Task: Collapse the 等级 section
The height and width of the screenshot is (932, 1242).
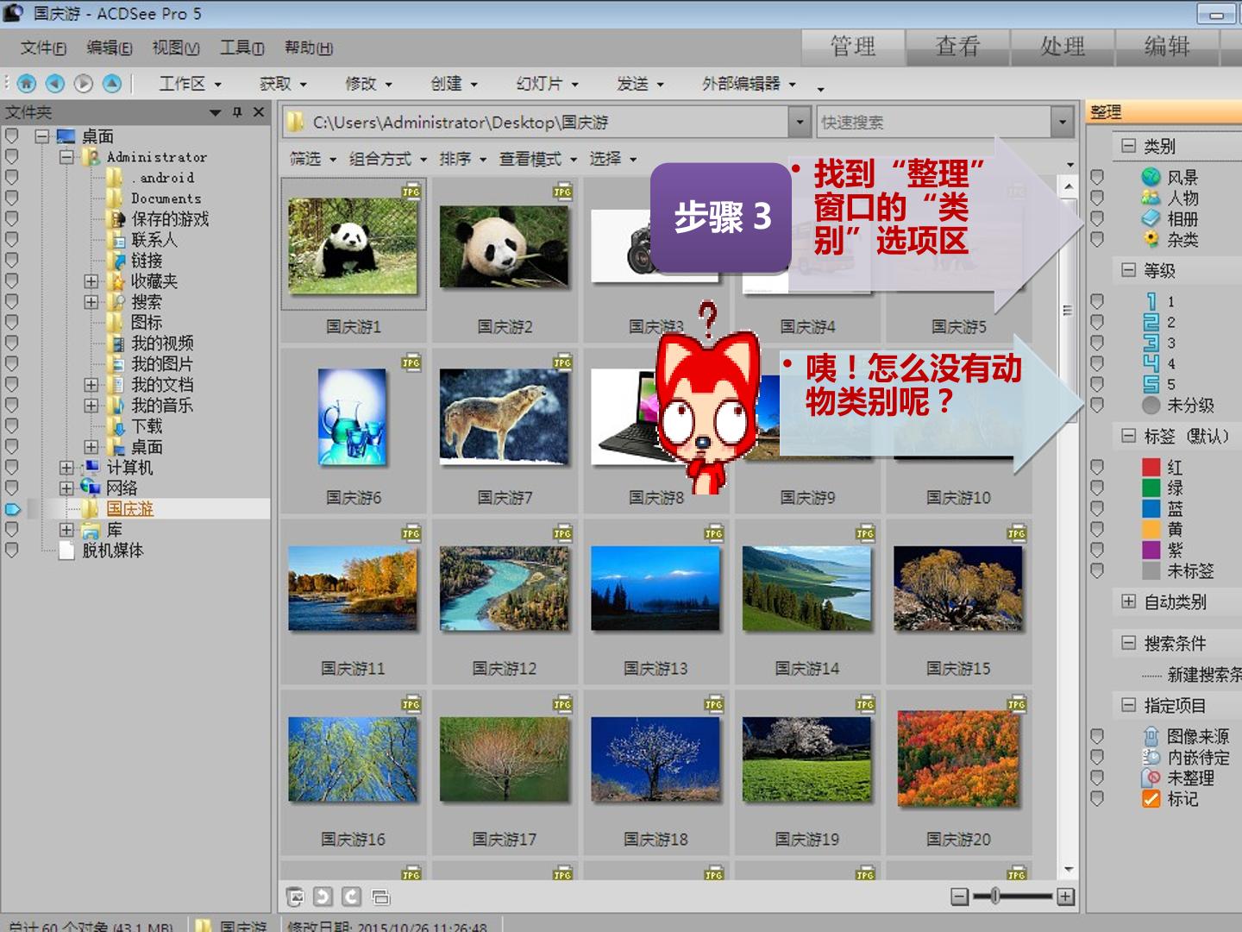Action: [x=1128, y=270]
